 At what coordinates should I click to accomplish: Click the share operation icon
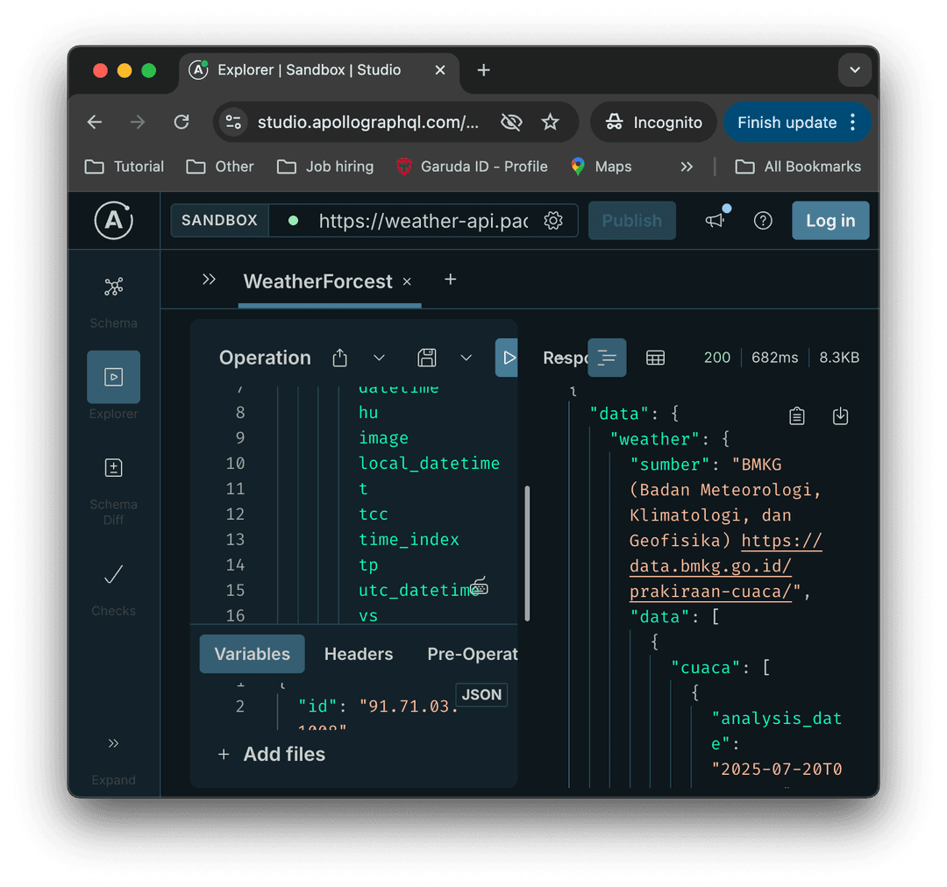pyautogui.click(x=339, y=358)
